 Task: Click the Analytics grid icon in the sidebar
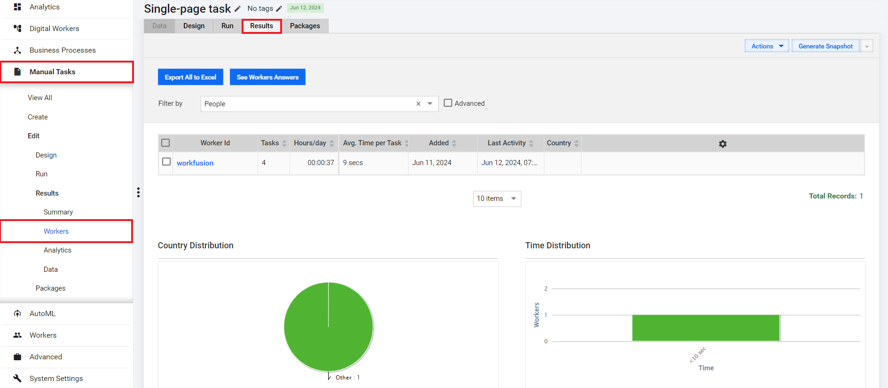pos(17,7)
